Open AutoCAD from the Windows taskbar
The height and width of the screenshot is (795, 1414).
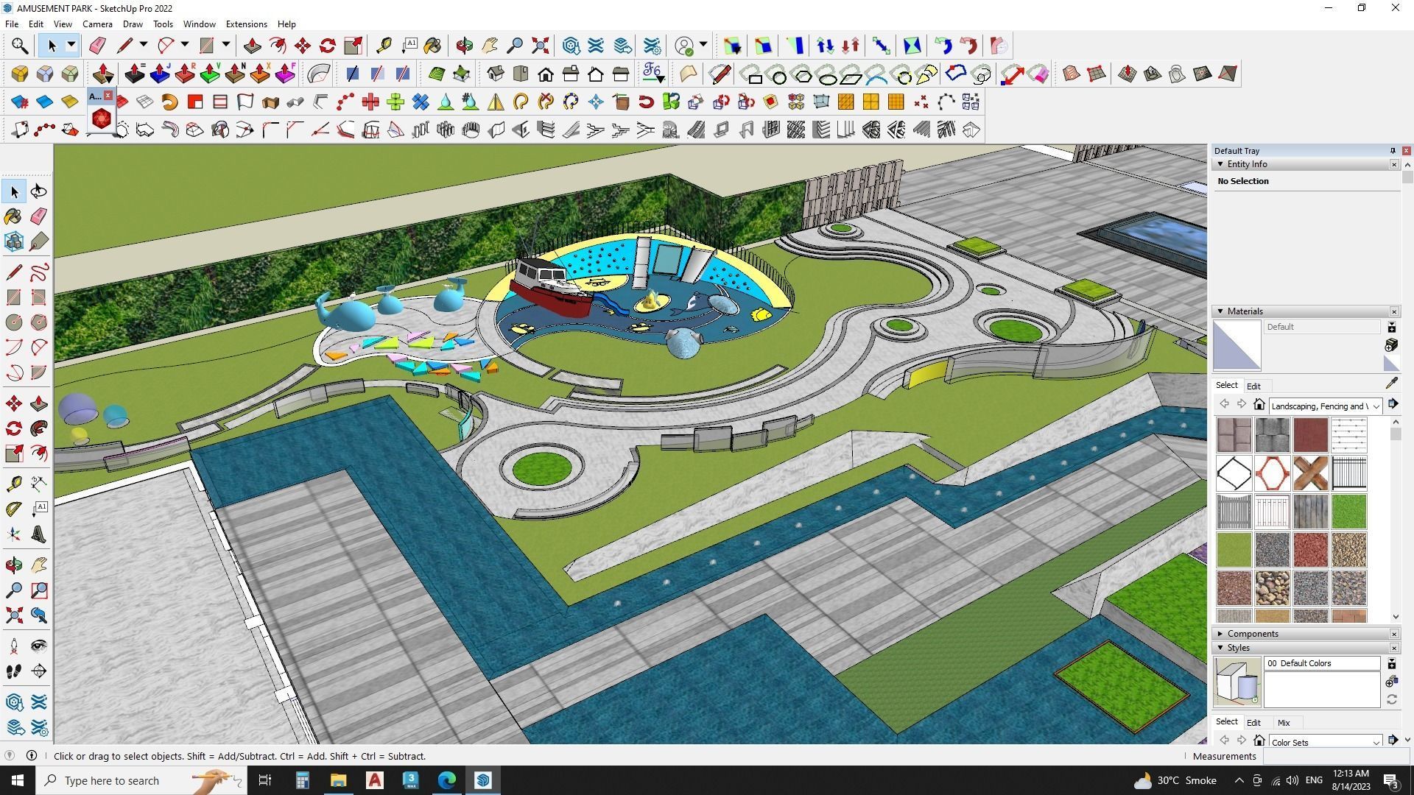(x=375, y=780)
